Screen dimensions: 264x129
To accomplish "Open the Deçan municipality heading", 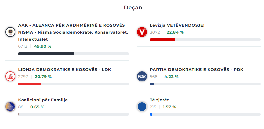I will pyautogui.click(x=133, y=8).
